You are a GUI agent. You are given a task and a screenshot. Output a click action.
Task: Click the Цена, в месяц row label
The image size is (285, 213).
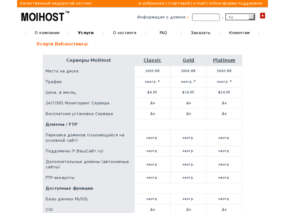60,93
